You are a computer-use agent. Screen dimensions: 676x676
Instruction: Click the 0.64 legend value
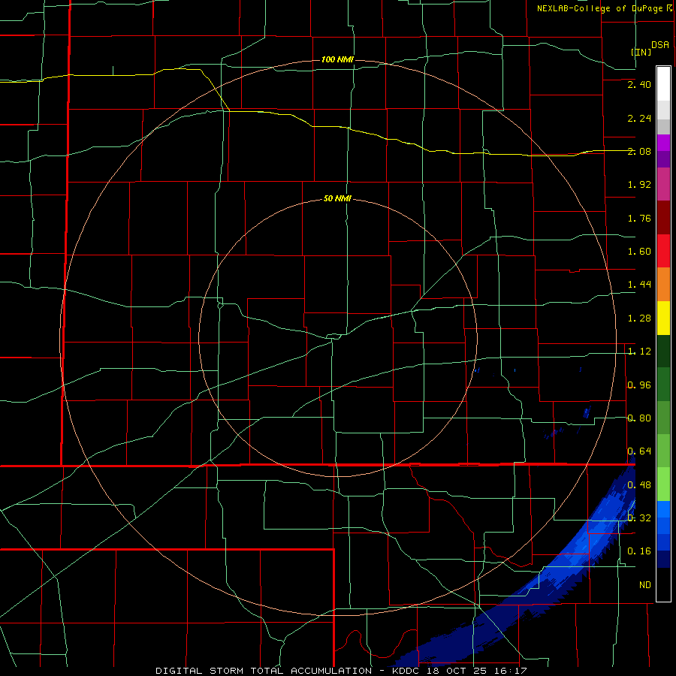[x=639, y=451]
